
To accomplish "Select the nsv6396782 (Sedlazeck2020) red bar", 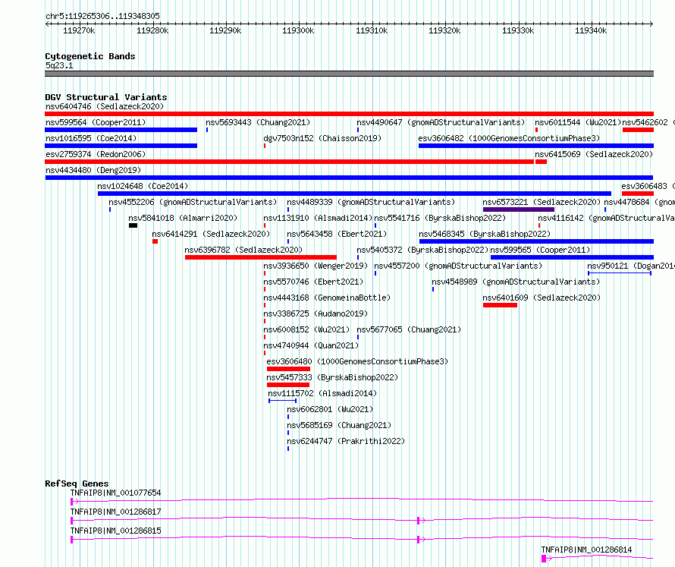I will [261, 257].
